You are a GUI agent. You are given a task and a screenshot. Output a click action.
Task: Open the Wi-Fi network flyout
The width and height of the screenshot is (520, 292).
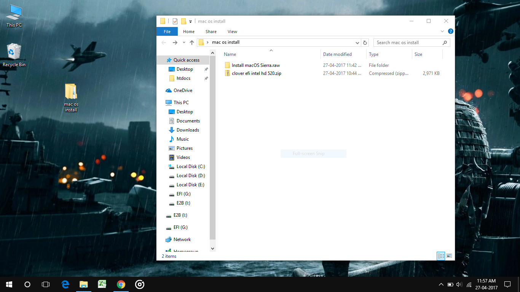tap(469, 284)
